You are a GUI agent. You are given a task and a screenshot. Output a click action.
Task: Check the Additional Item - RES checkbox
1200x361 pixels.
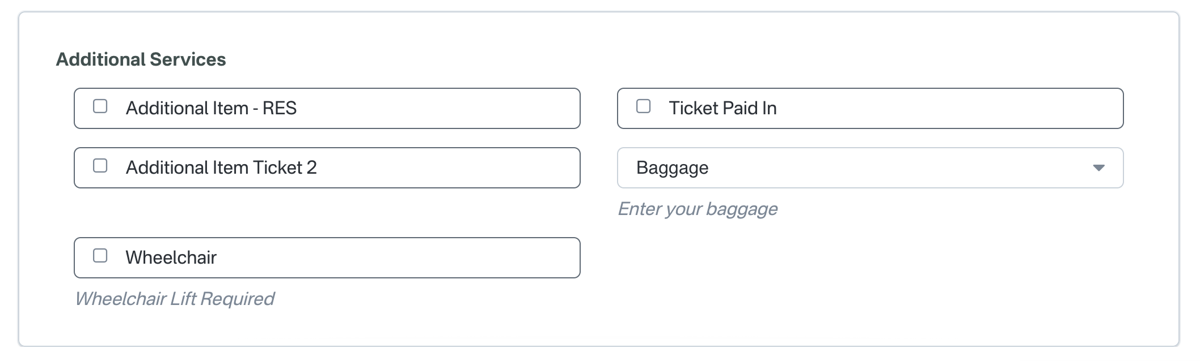pyautogui.click(x=100, y=106)
